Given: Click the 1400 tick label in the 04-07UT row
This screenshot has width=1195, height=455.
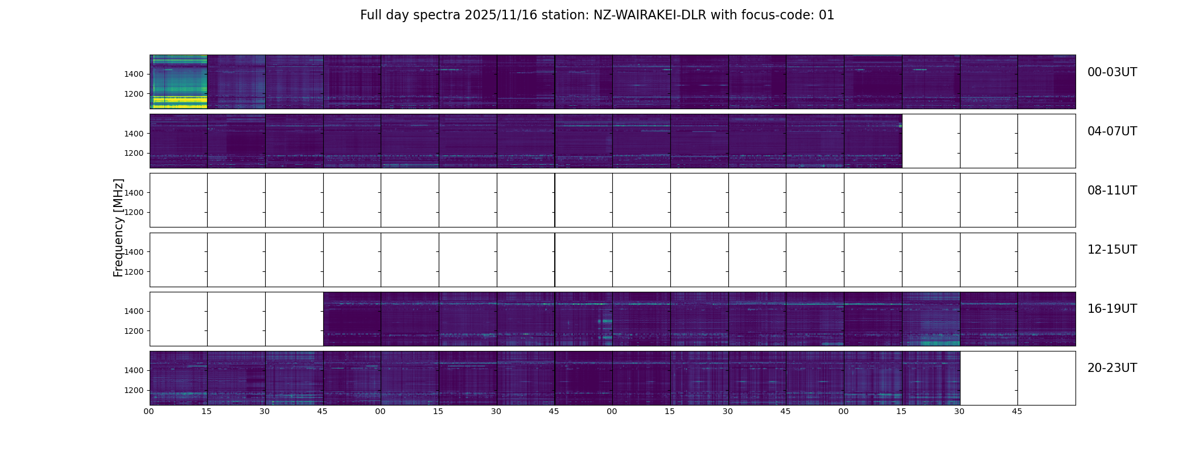Looking at the screenshot, I should click(134, 134).
